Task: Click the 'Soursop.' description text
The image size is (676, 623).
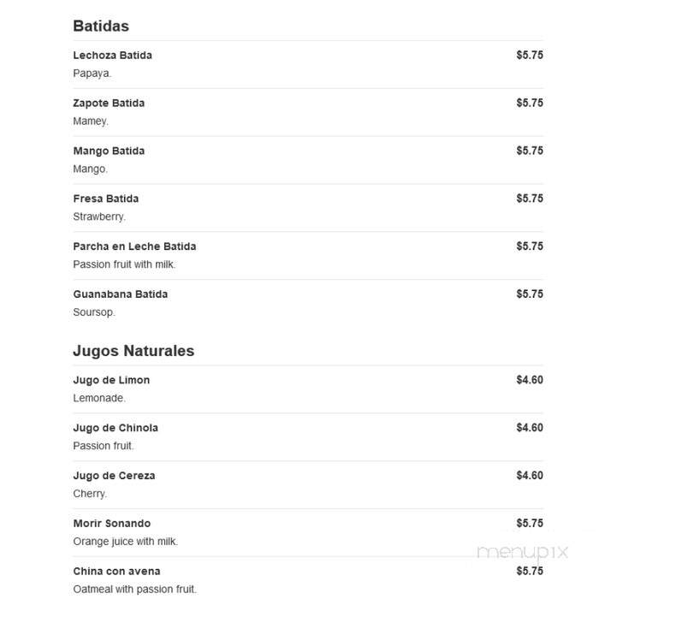Action: click(x=94, y=312)
